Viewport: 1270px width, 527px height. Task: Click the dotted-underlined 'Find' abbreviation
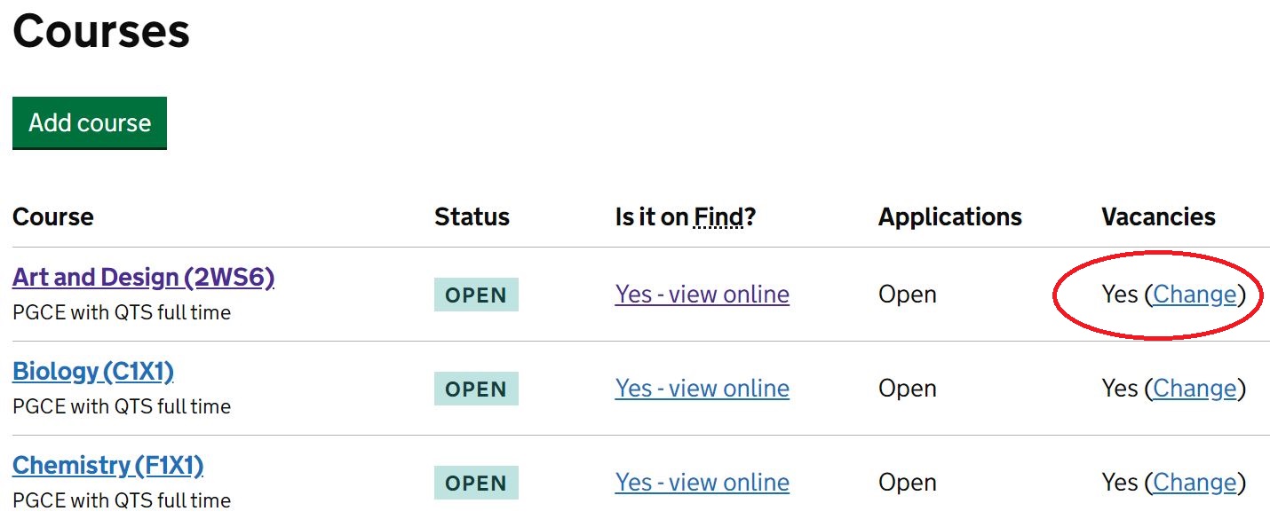coord(718,217)
